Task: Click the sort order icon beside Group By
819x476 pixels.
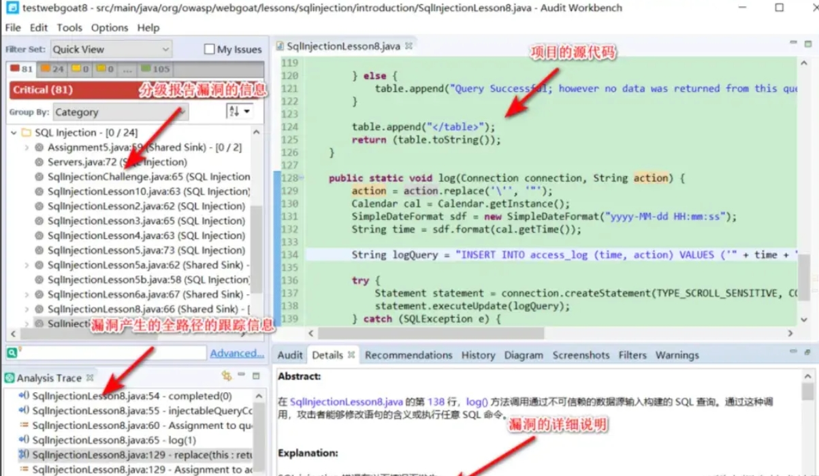Action: (x=239, y=112)
